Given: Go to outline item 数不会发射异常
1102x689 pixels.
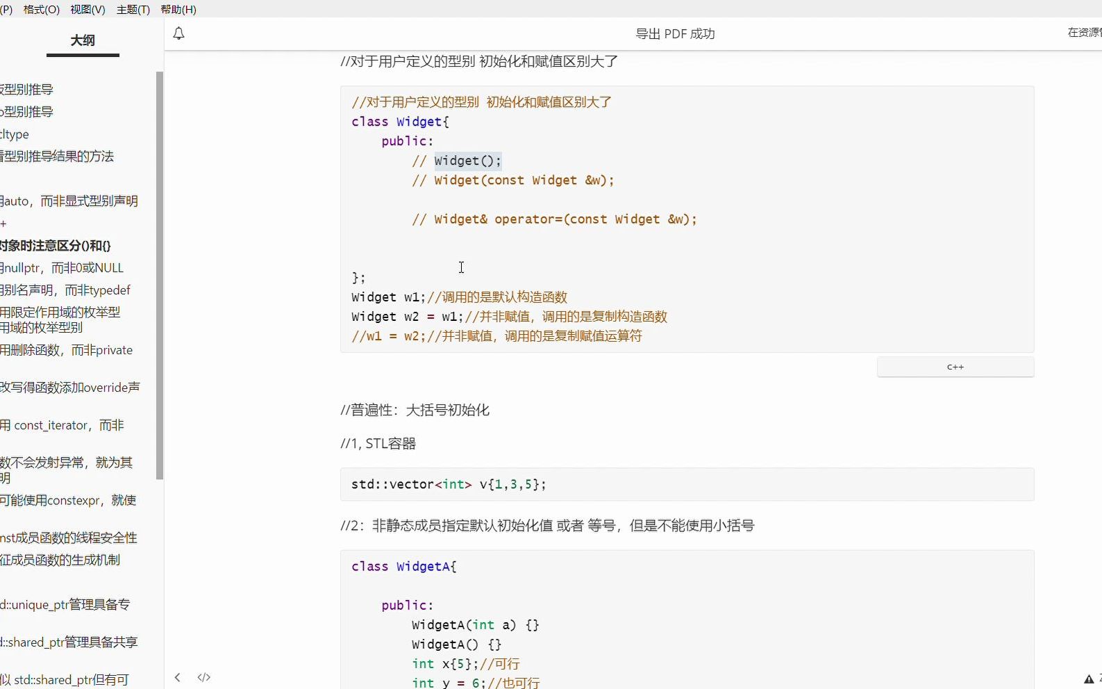Looking at the screenshot, I should [67, 463].
